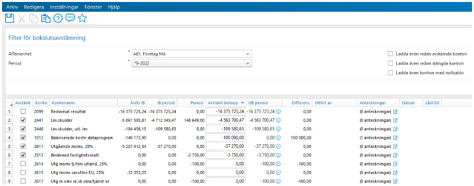Click clock icon for account 2614 UB period
This screenshot has height=186, width=474.
tap(278, 164)
